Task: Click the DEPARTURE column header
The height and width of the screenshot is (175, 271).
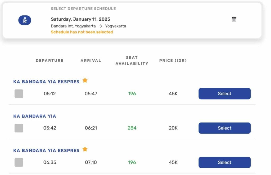Action: coord(49,60)
